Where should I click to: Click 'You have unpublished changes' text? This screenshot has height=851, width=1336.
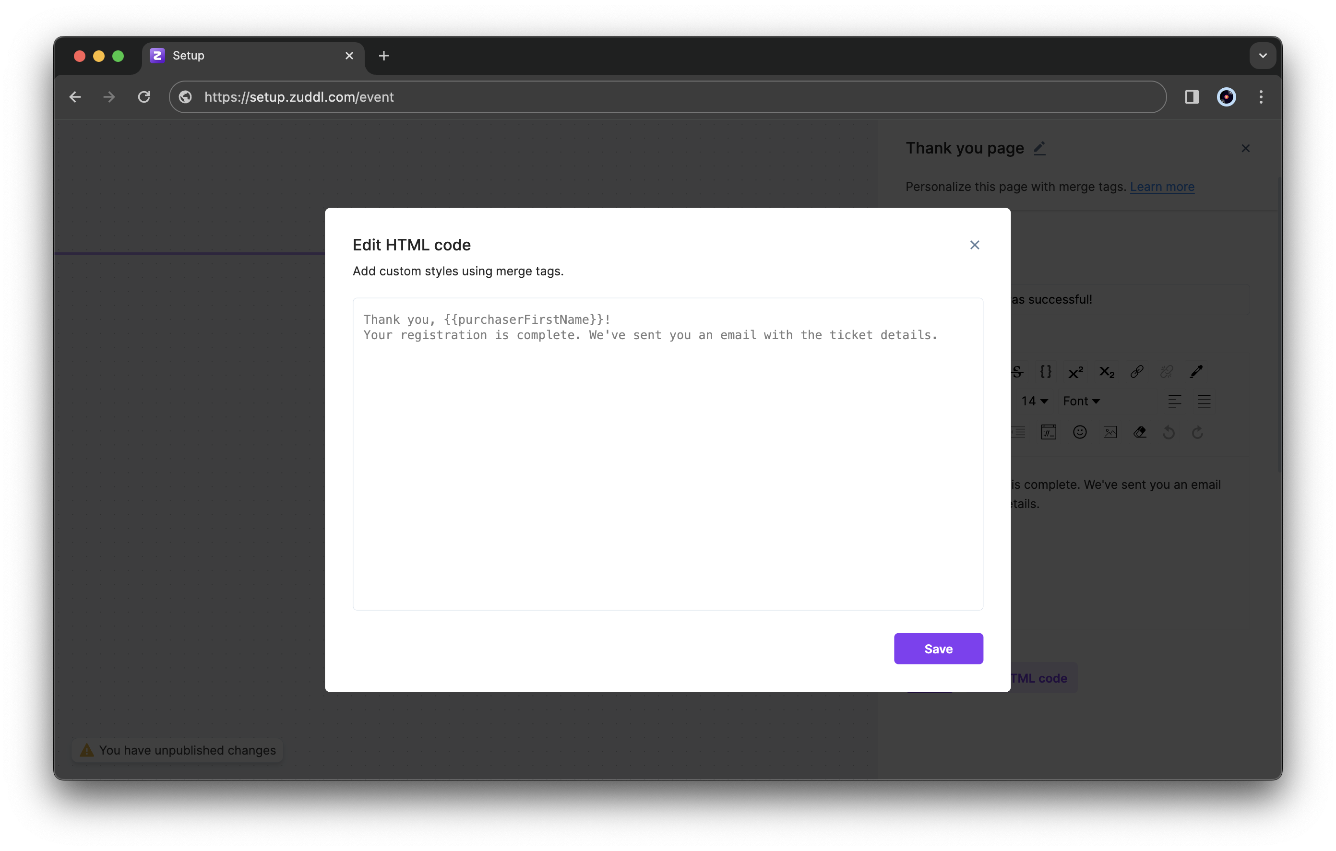[188, 750]
